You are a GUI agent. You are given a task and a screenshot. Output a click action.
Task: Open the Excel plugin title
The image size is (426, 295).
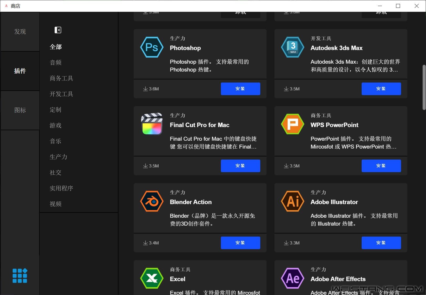(x=178, y=279)
